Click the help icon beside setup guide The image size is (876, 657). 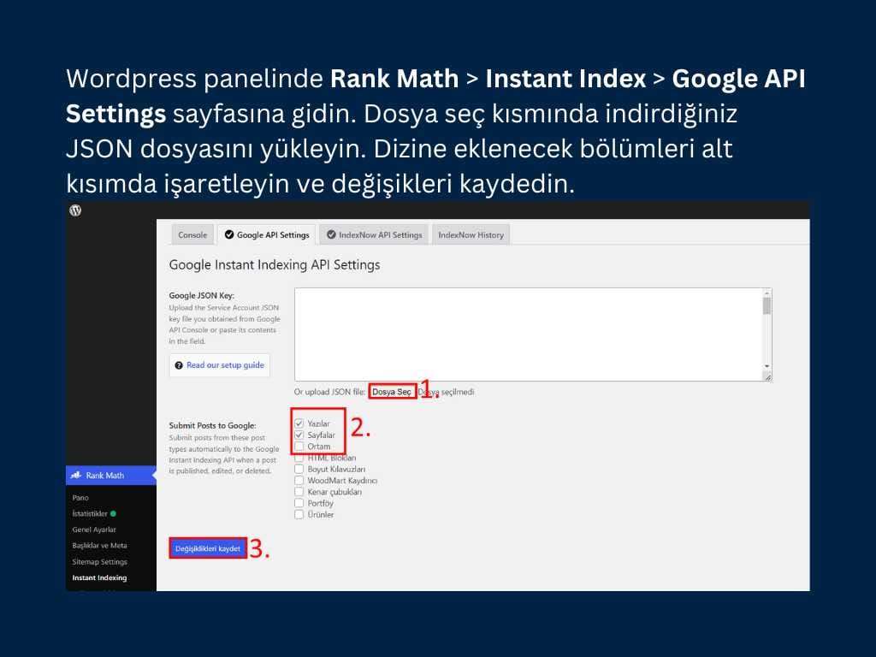tap(179, 365)
